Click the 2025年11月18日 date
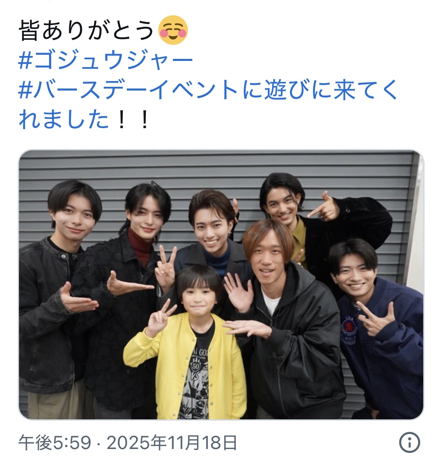 (x=171, y=442)
